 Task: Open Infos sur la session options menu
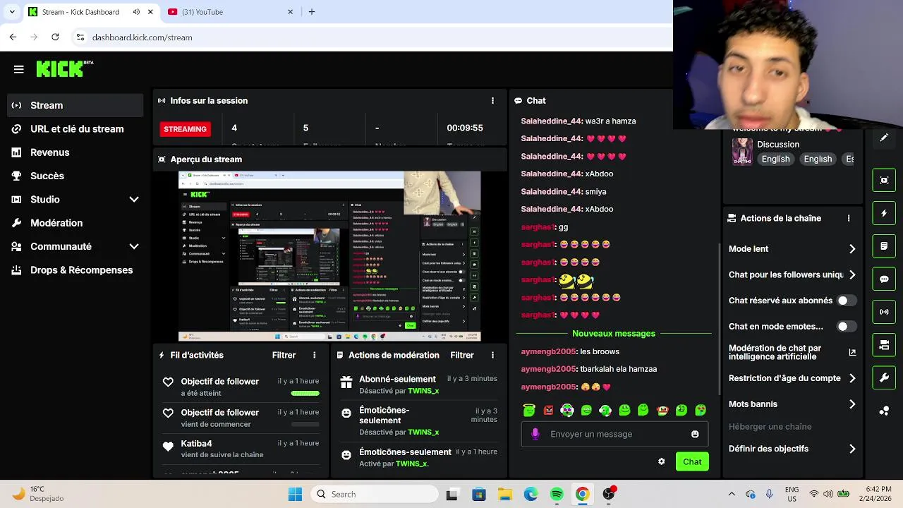[492, 101]
